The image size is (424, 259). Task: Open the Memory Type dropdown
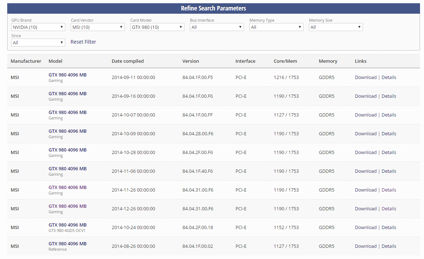[276, 27]
